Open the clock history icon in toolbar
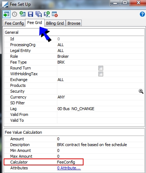Screen dimensions: 146x173 click(x=15, y=14)
